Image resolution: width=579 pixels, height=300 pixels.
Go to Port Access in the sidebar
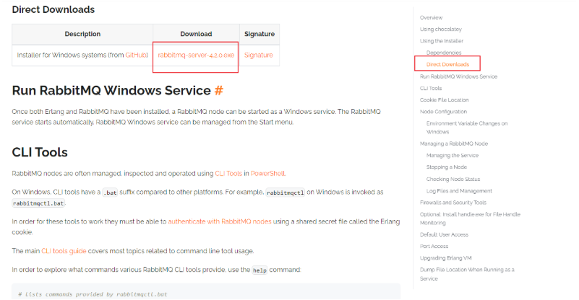(x=434, y=246)
